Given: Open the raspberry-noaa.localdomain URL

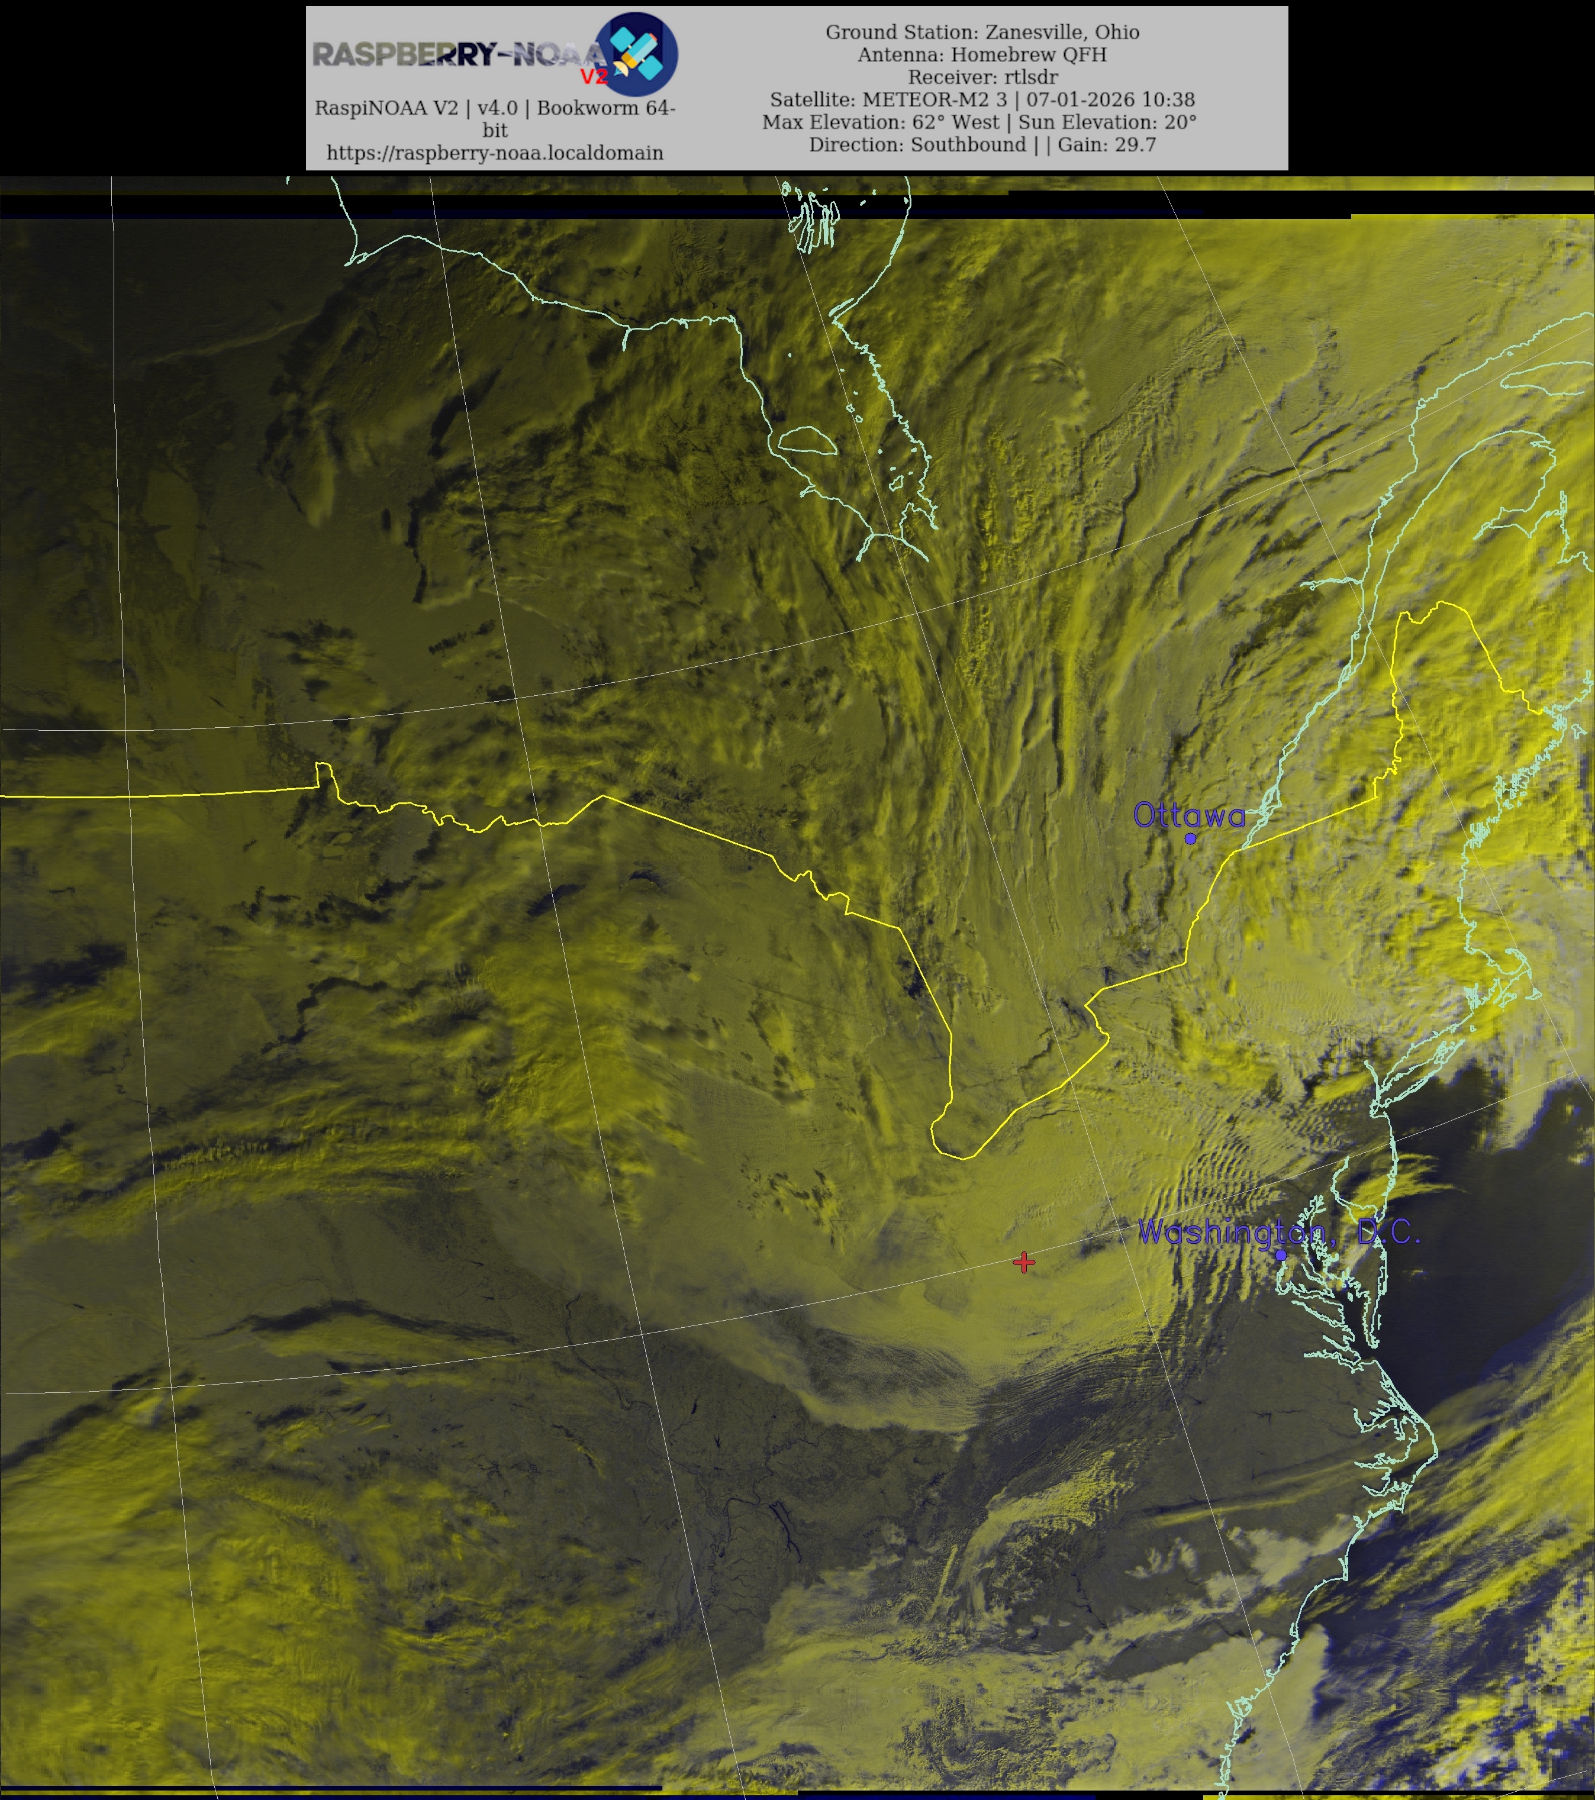Looking at the screenshot, I should (494, 153).
